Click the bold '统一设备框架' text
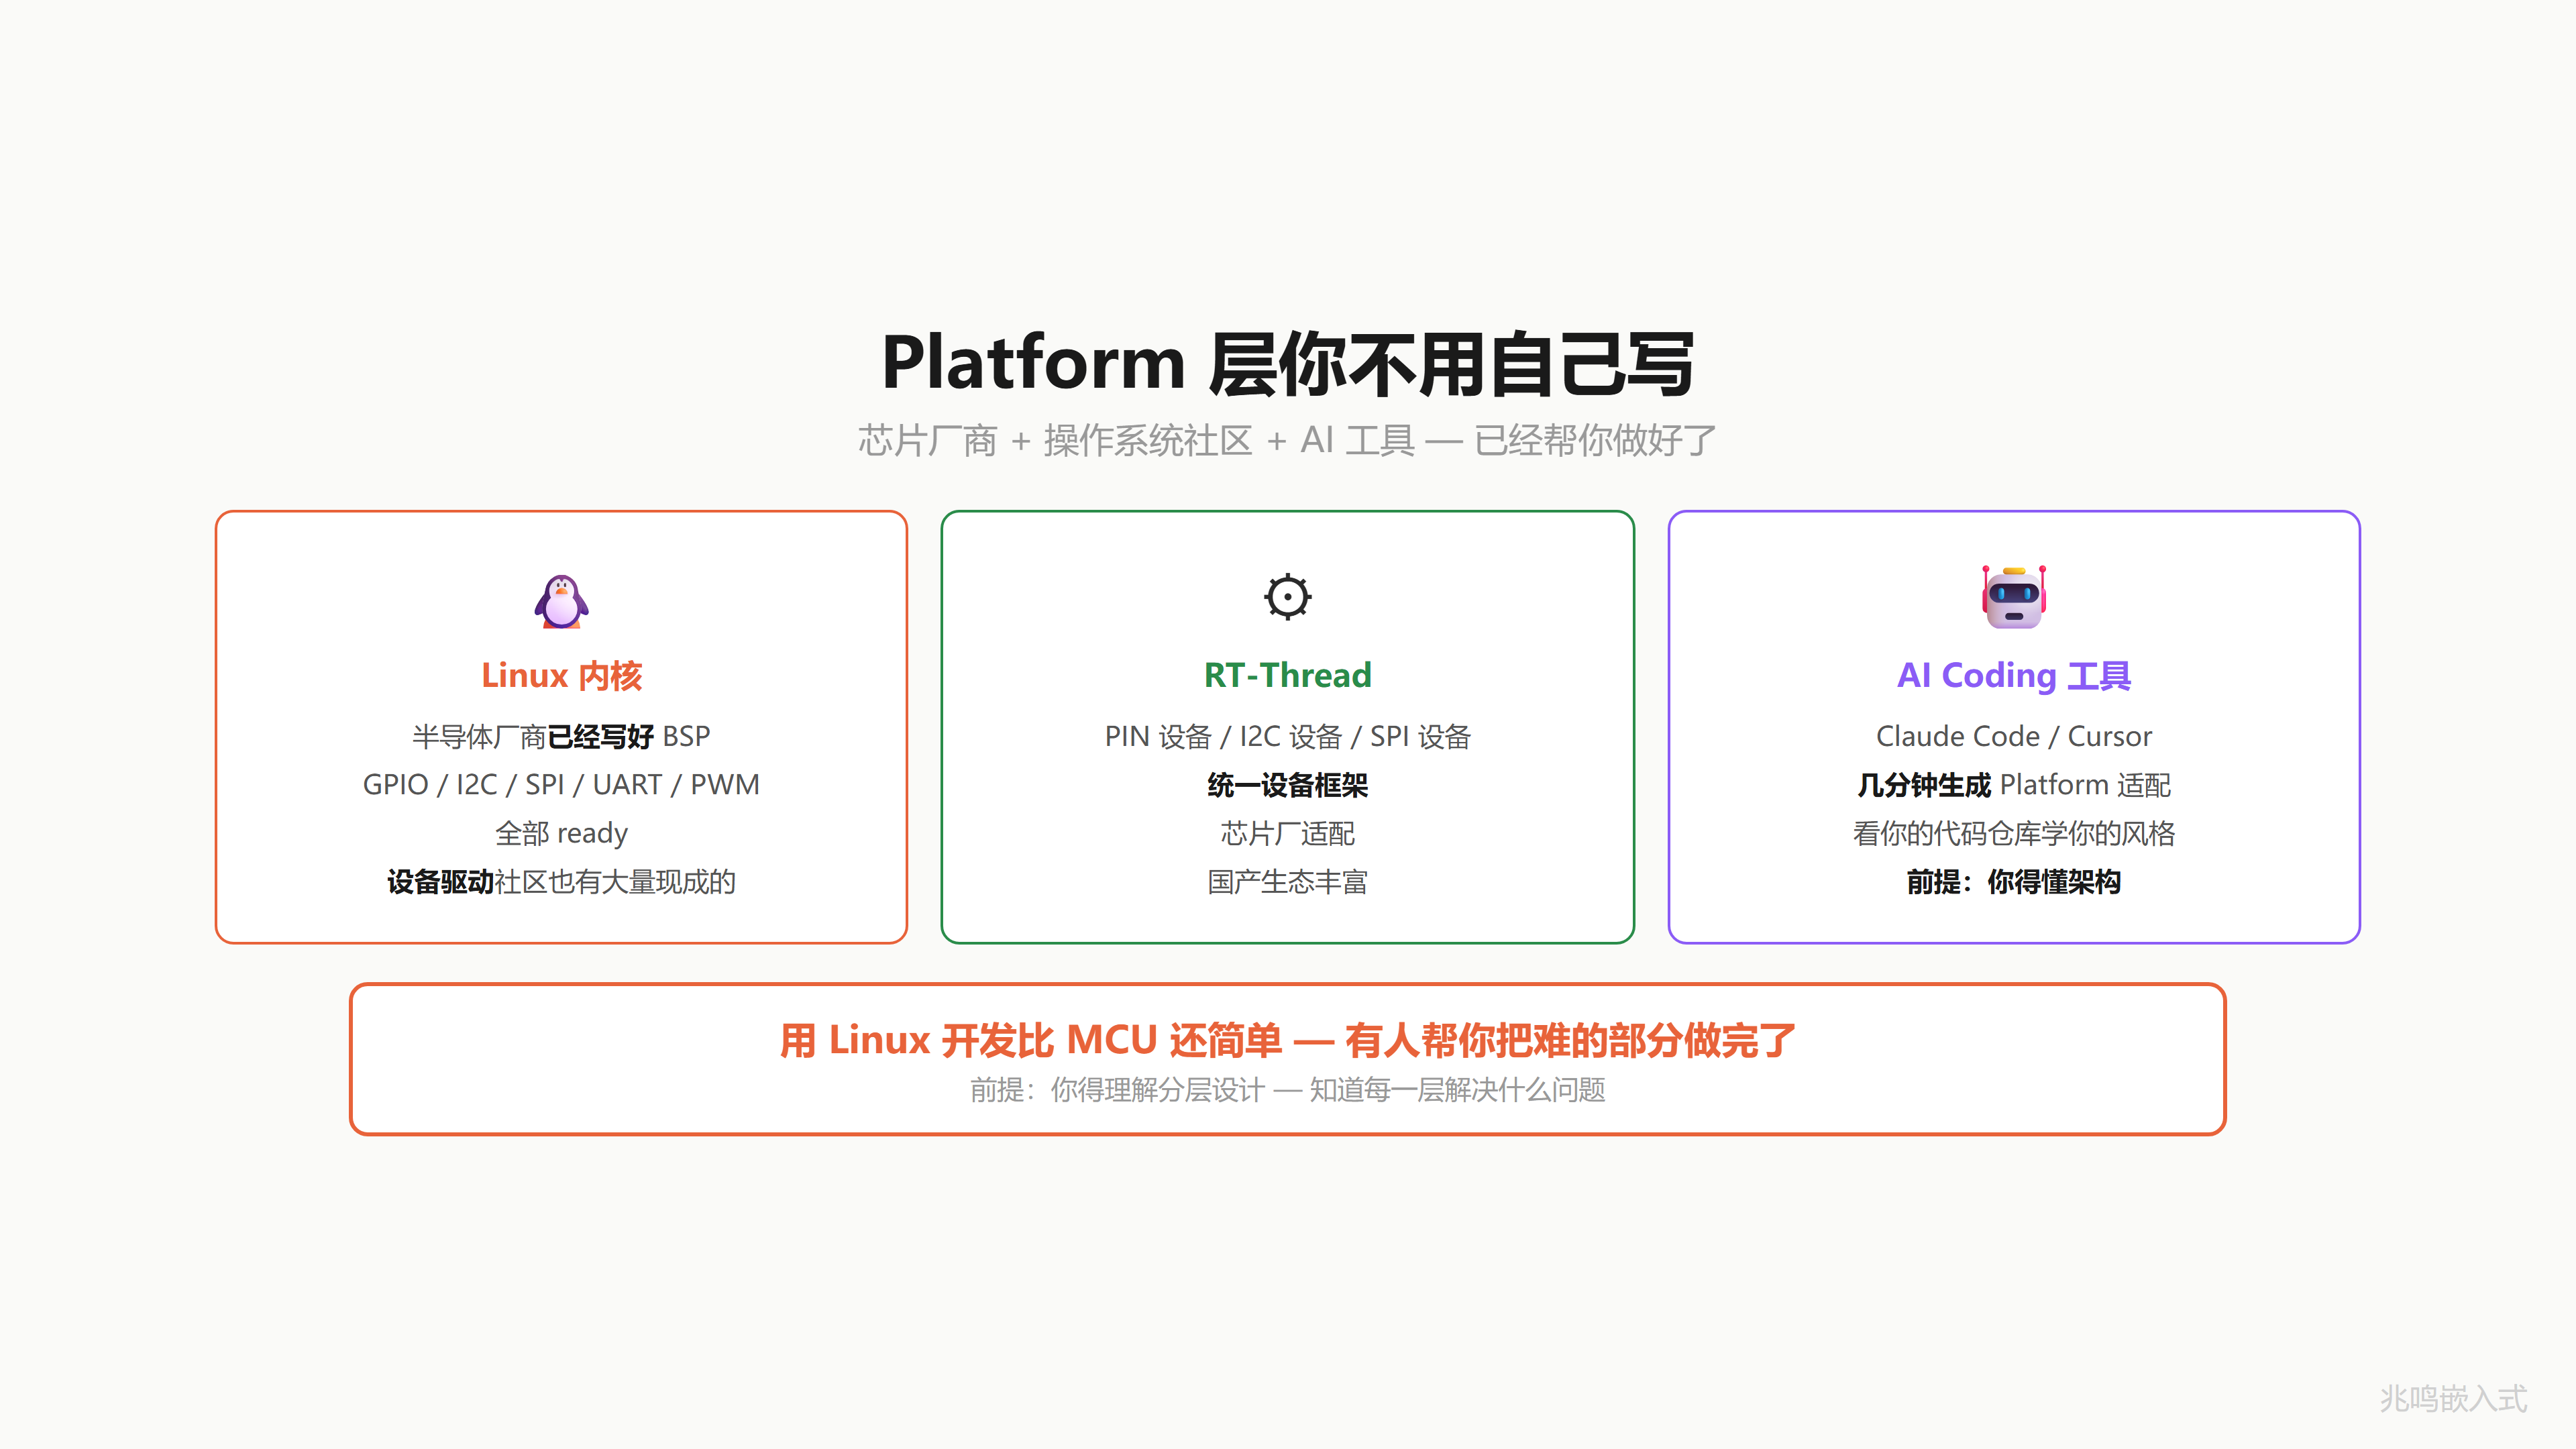This screenshot has height=1449, width=2576. point(1287,785)
